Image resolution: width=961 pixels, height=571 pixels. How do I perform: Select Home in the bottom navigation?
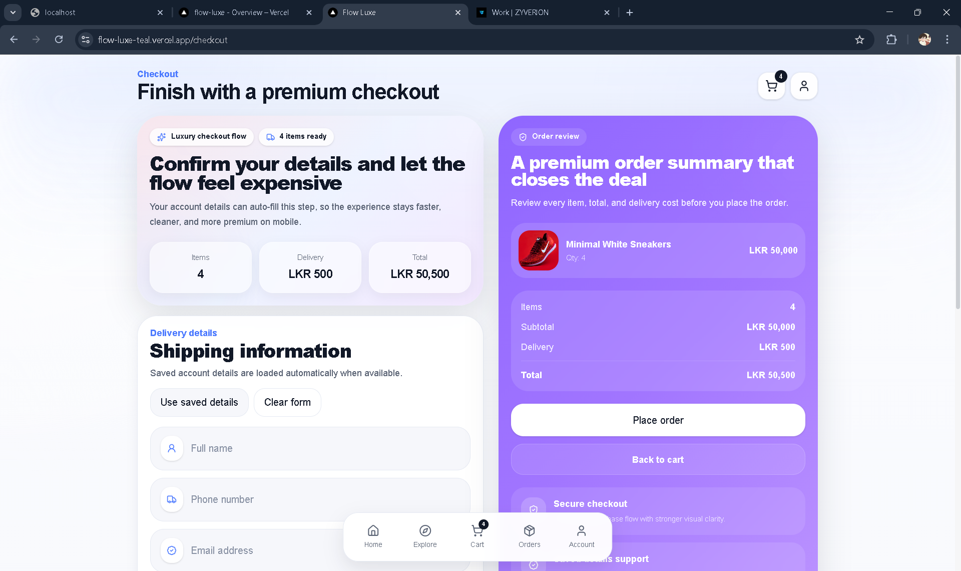(x=373, y=535)
